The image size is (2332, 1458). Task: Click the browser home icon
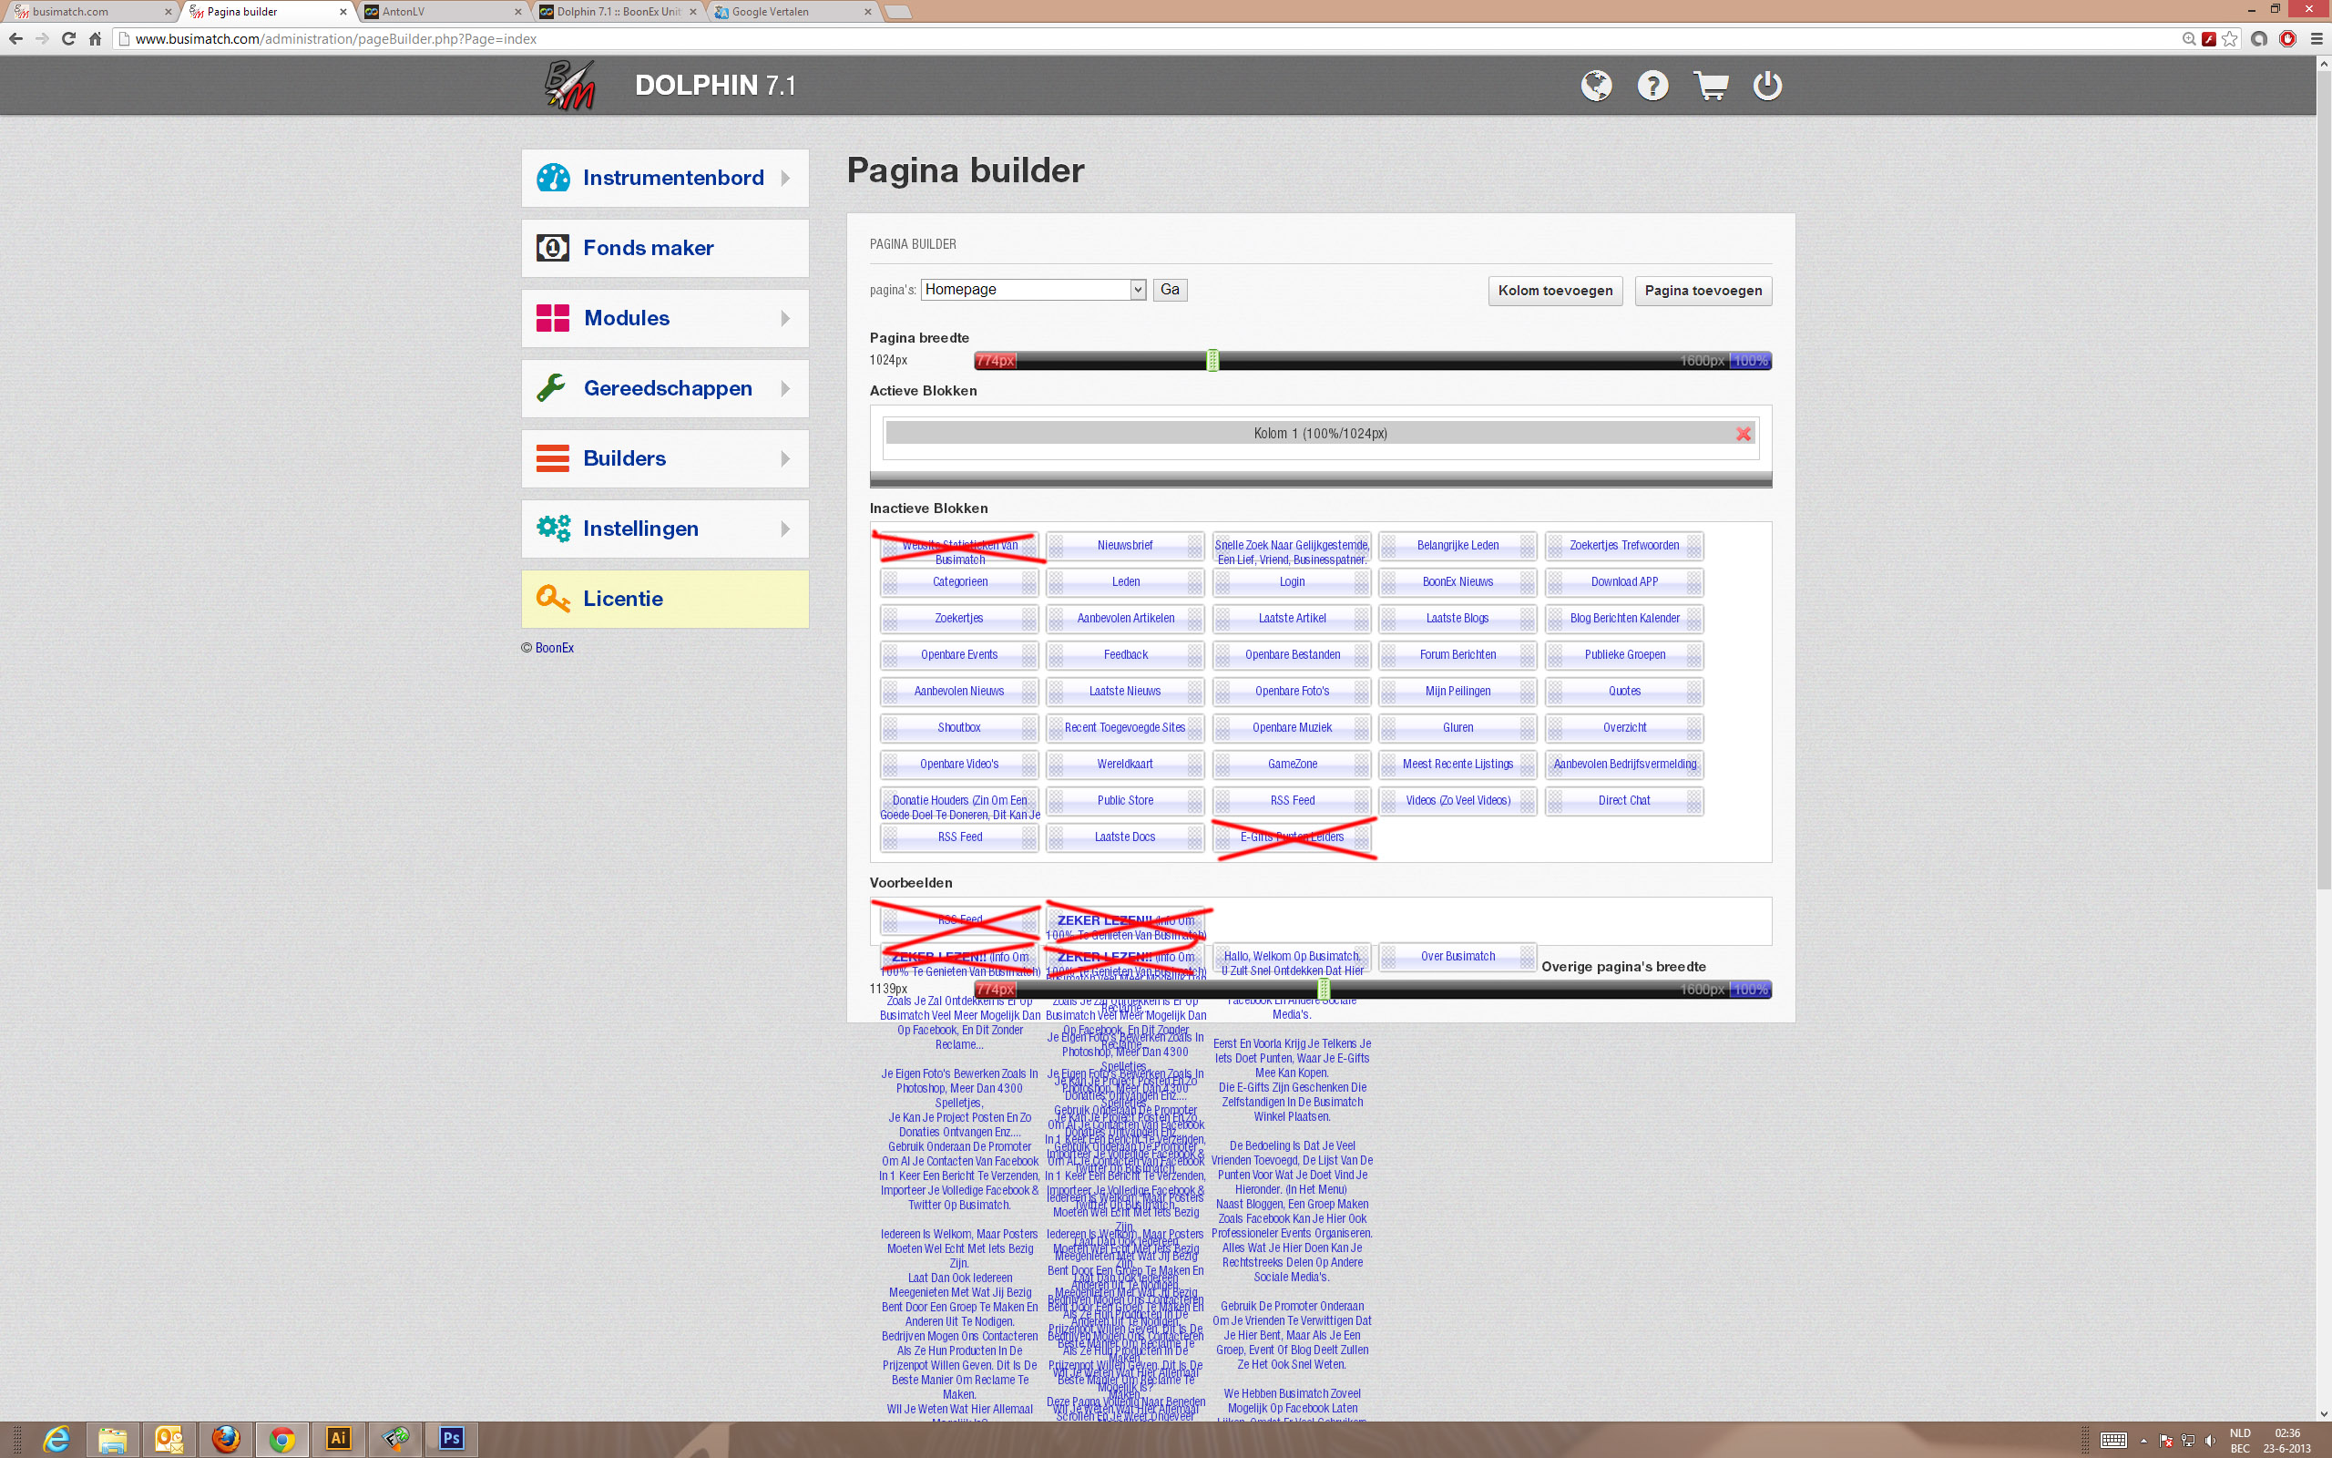[95, 38]
